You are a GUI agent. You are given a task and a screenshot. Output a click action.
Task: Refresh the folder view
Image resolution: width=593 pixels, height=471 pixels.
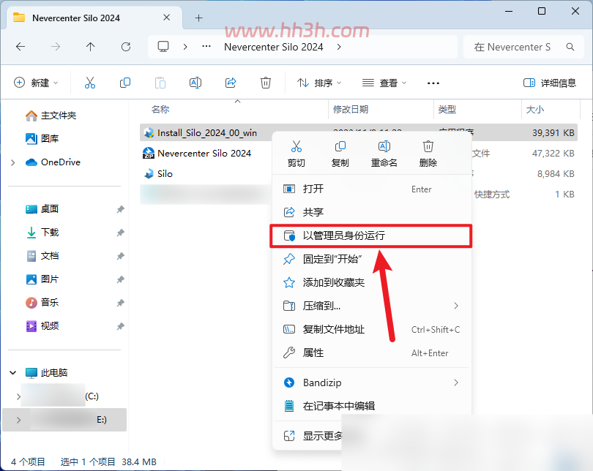126,47
